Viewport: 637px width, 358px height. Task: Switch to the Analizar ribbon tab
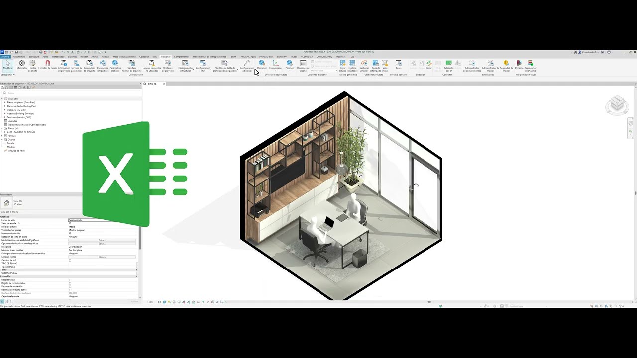point(106,57)
